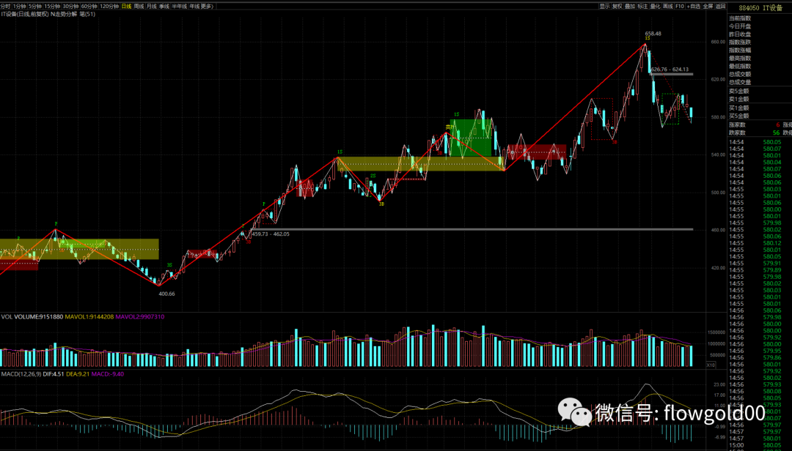Viewport: 792px width, 451px height.
Task: Click the N走势分解 笔(51) indicator label
Action: pyautogui.click(x=73, y=14)
